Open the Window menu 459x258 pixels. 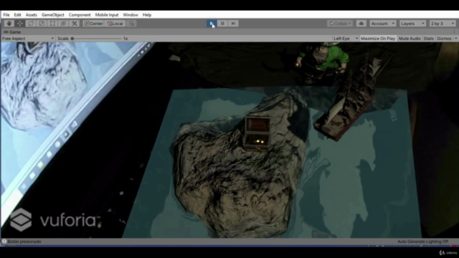131,14
